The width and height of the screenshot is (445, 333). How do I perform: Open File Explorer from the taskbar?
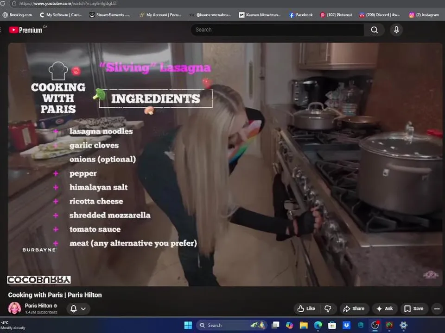point(304,325)
